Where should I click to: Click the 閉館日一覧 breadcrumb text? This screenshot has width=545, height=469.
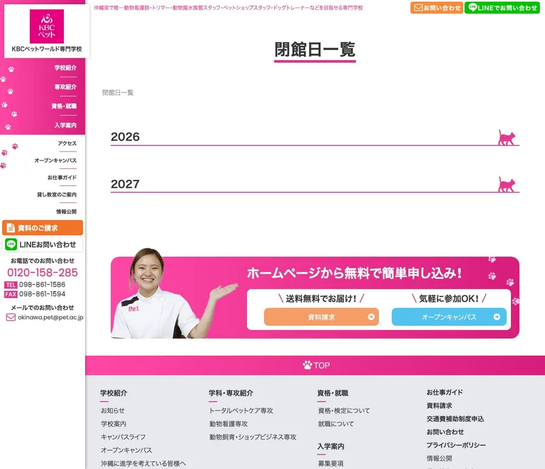[x=118, y=93]
